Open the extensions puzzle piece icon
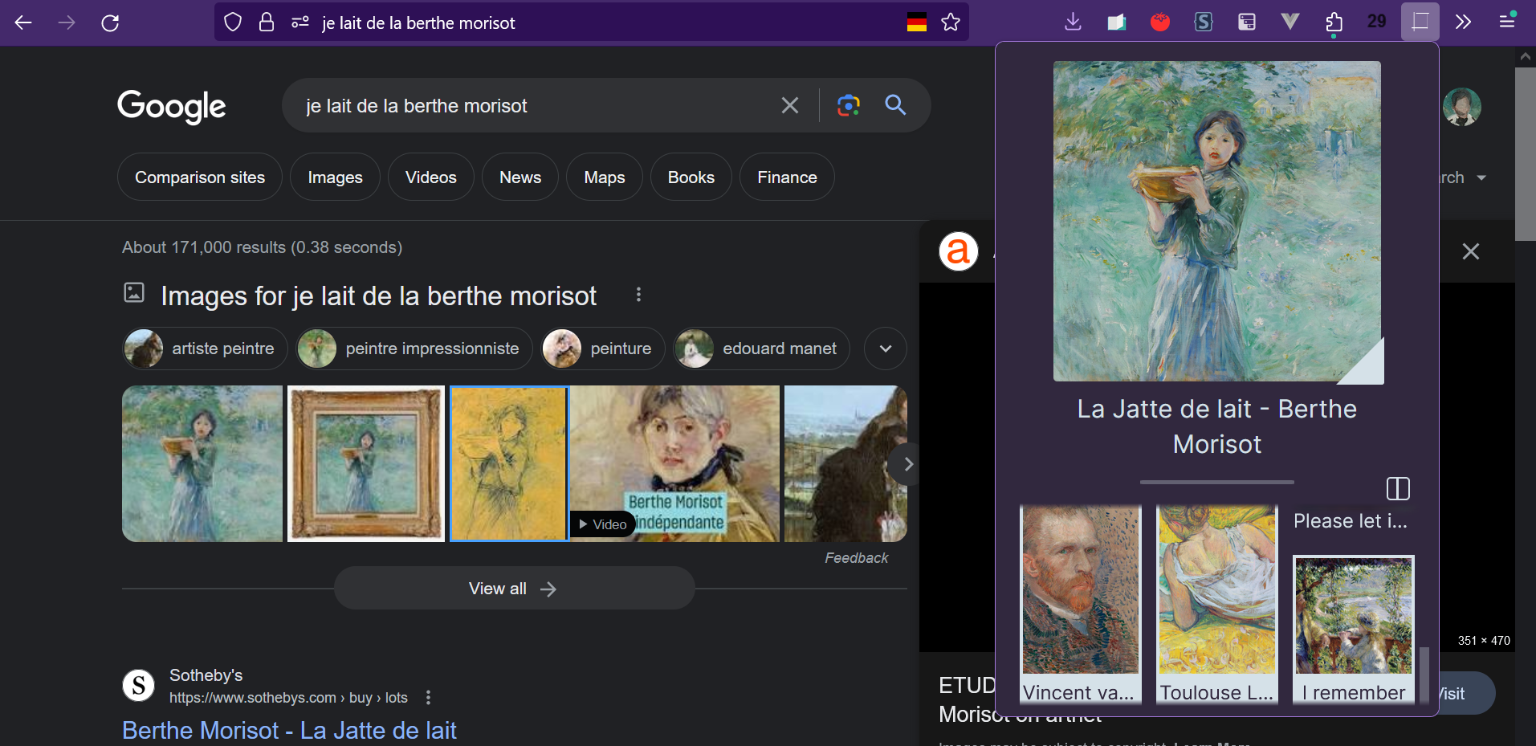The height and width of the screenshot is (746, 1536). [1334, 22]
